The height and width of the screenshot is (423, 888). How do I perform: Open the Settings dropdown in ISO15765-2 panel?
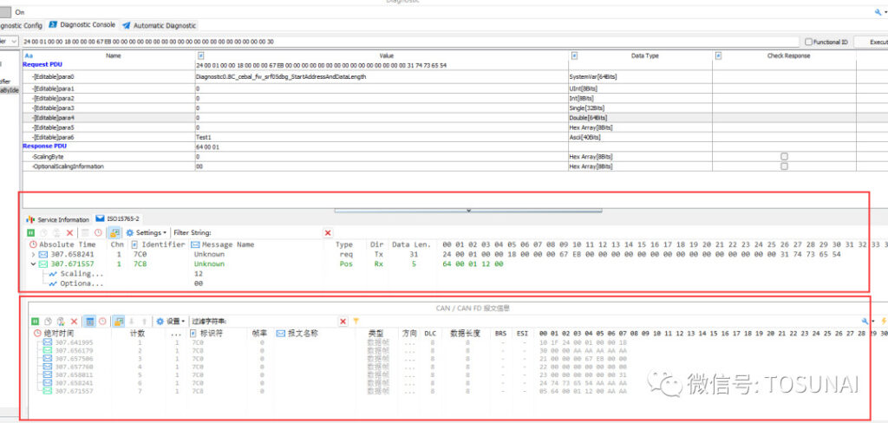click(x=146, y=232)
